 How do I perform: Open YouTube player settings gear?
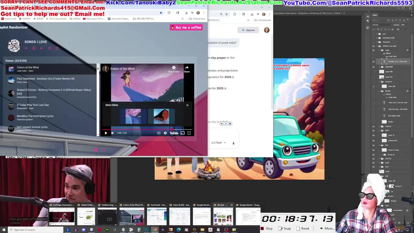(x=165, y=133)
